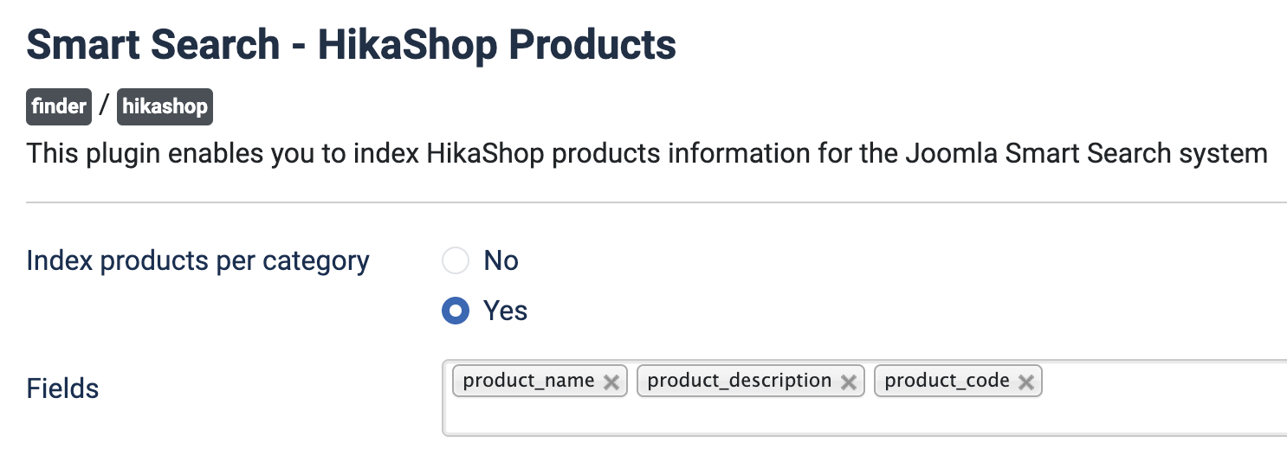Image resolution: width=1287 pixels, height=462 pixels.
Task: Select the No radio button
Action: pos(456,260)
